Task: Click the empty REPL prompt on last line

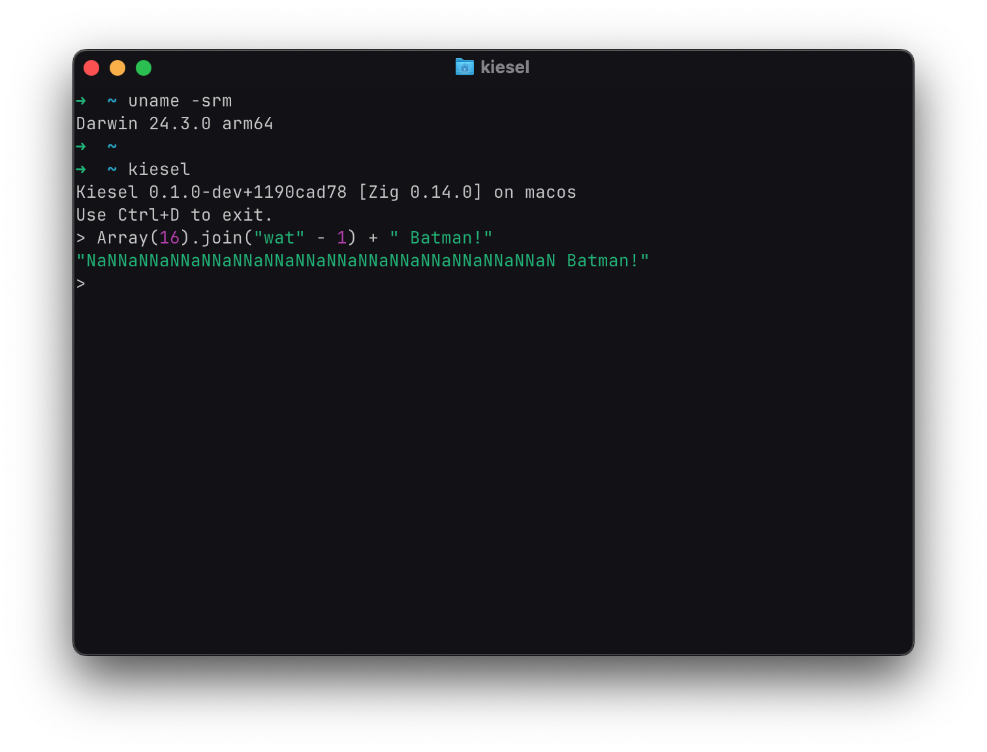Action: [x=81, y=284]
